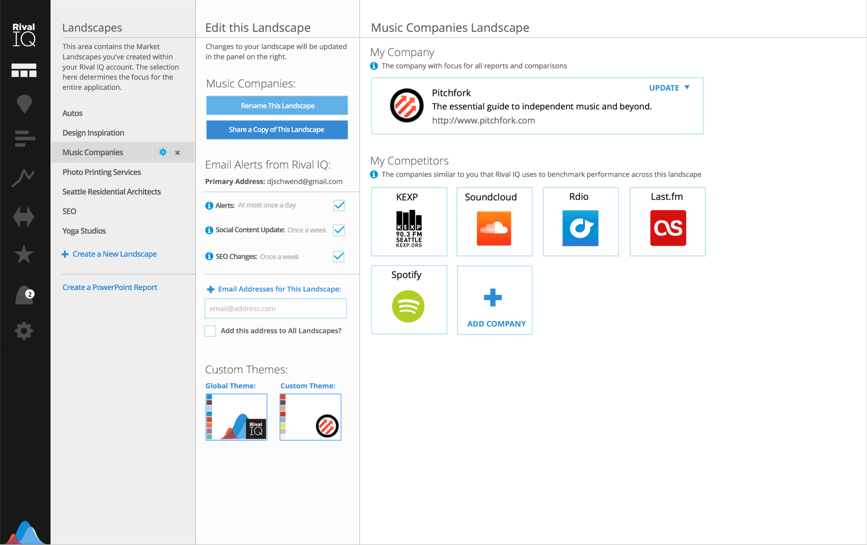Select Music Companies in the landscapes list
Screen dimensions: 867x545
(93, 152)
